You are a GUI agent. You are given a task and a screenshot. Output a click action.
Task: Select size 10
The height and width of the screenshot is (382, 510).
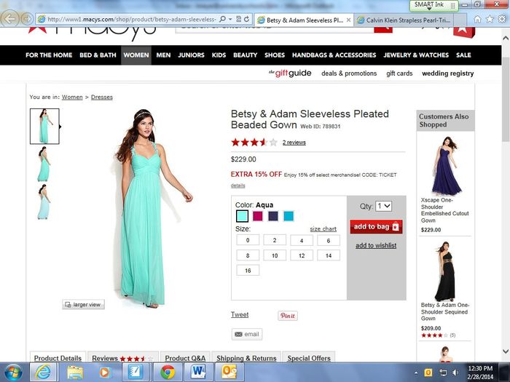point(275,255)
